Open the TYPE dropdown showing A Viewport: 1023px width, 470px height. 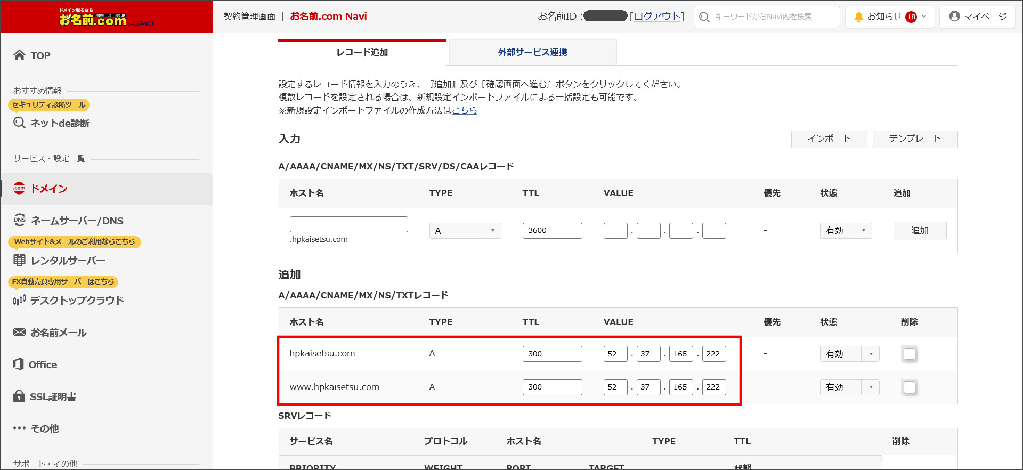pyautogui.click(x=465, y=231)
